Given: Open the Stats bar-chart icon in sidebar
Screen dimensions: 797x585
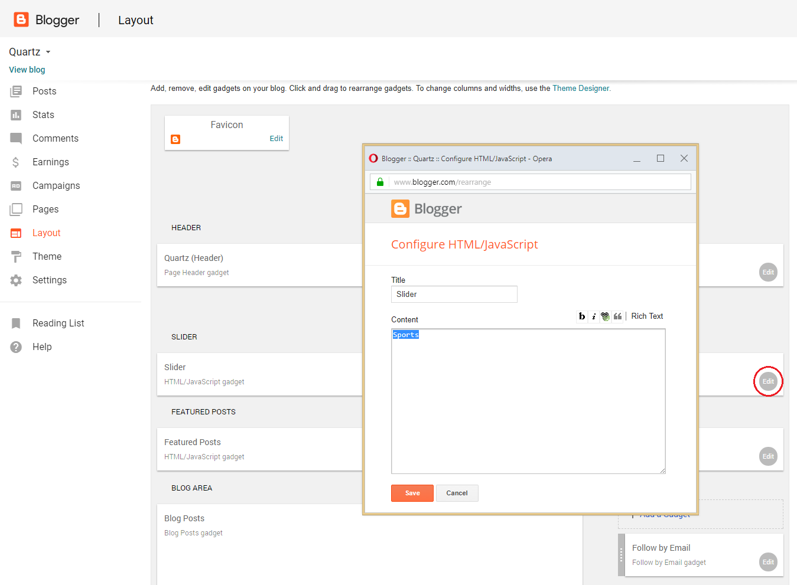Looking at the screenshot, I should [x=16, y=115].
